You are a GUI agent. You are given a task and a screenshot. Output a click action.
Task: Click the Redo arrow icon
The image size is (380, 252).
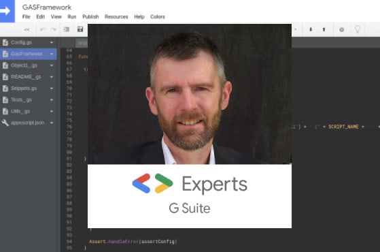click(53, 29)
